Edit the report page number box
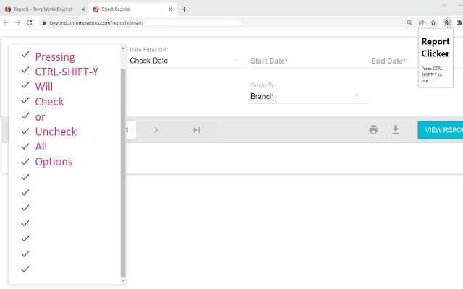This screenshot has height=289, width=463. 131,130
